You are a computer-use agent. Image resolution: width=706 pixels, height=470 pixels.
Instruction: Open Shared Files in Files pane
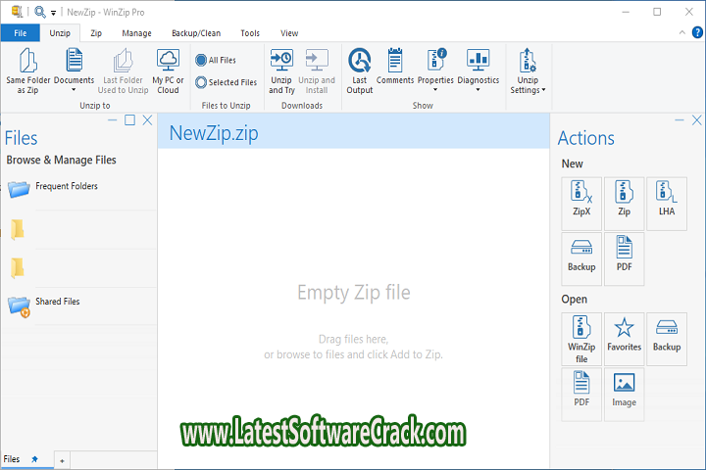click(x=57, y=302)
